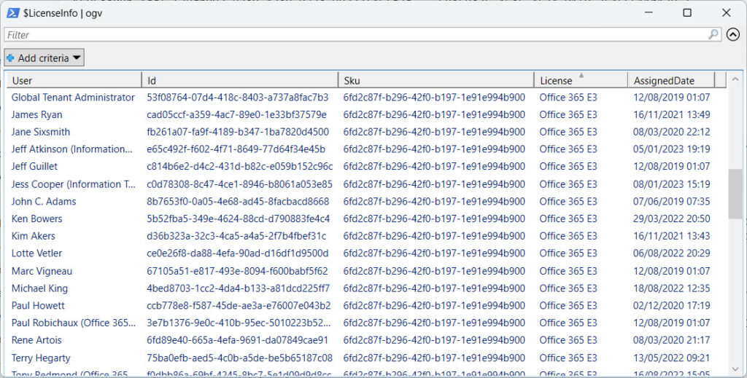Screen dimensions: 747x378
Task: Select the Kim Akers row
Action: coord(365,236)
